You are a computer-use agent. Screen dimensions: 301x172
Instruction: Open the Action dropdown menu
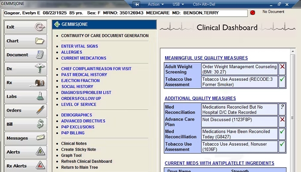click(156, 4)
